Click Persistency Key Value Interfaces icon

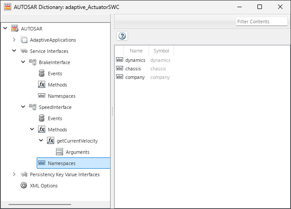(x=24, y=174)
